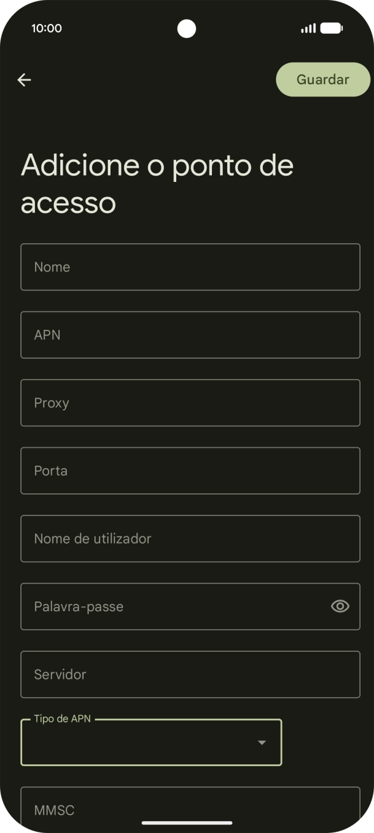Focus the Porta field
Viewport: 374px width, 833px height.
[190, 471]
